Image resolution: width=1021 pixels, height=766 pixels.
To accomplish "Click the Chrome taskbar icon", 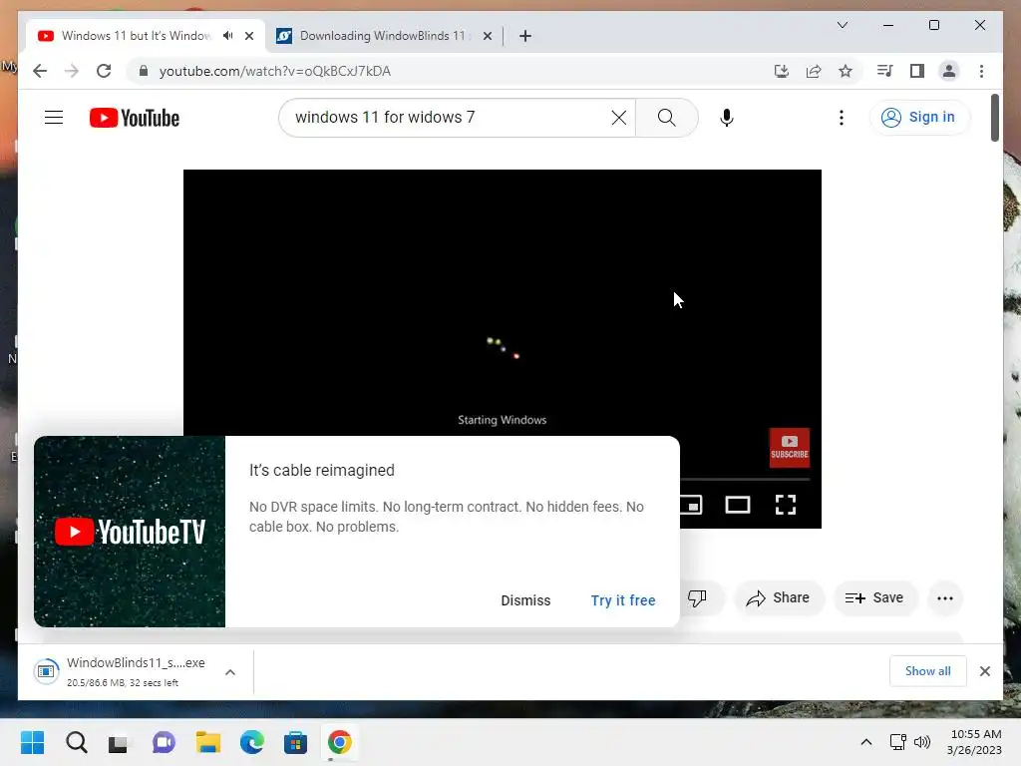I will (339, 742).
